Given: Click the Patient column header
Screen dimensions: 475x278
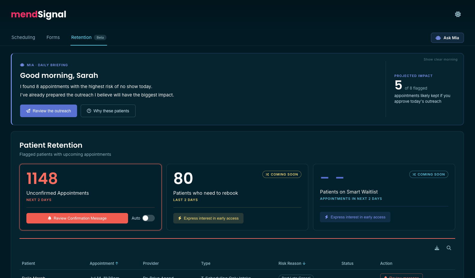Looking at the screenshot, I should pos(28,263).
